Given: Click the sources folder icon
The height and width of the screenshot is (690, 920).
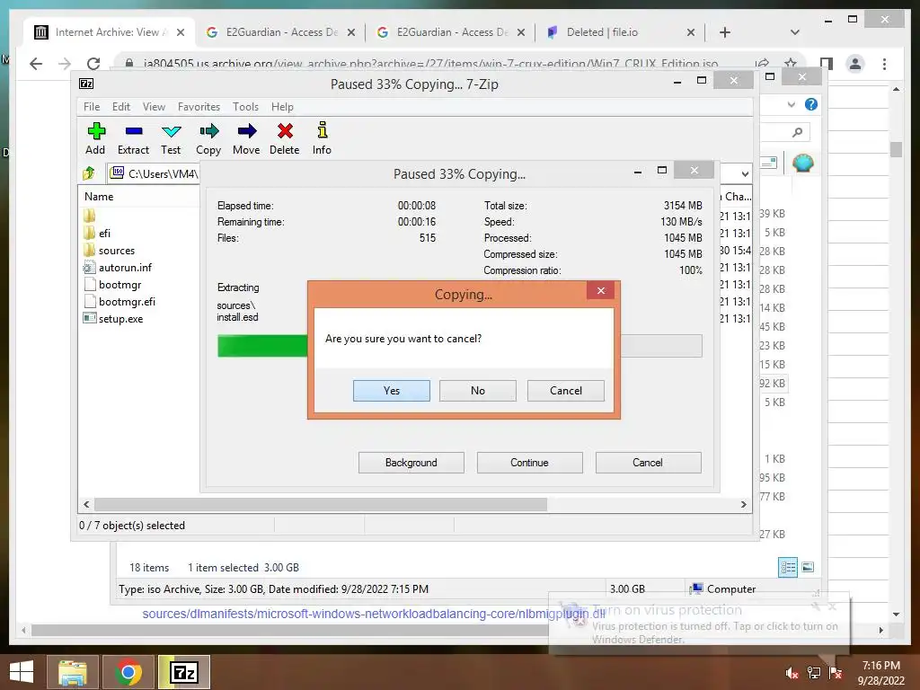Looking at the screenshot, I should (x=89, y=250).
